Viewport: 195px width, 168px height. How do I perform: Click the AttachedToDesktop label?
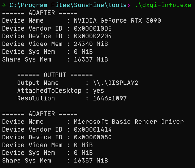[x=49, y=91]
